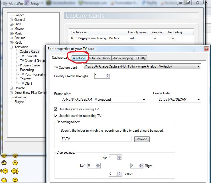Image resolution: width=211 pixels, height=183 pixels.
Task: Open the Audio mapping tab
Action: (123, 58)
